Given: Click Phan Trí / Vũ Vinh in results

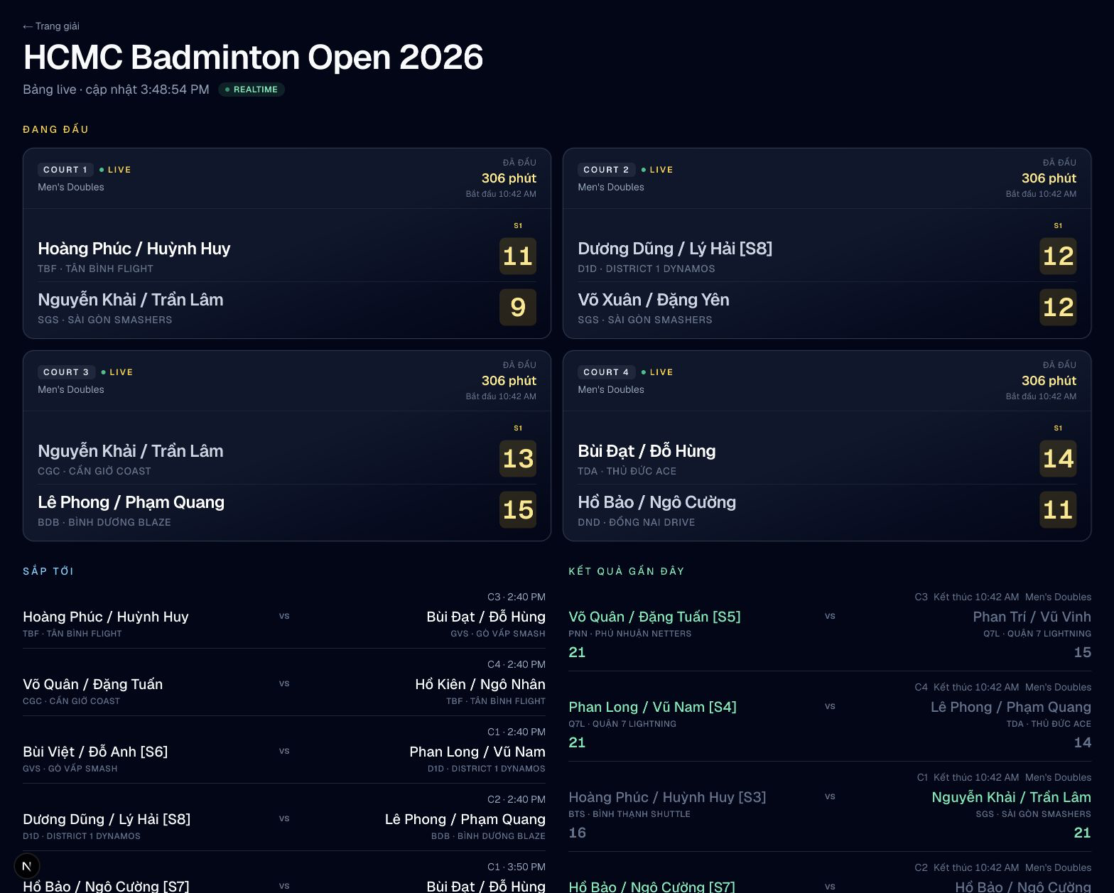Looking at the screenshot, I should pyautogui.click(x=1032, y=617).
